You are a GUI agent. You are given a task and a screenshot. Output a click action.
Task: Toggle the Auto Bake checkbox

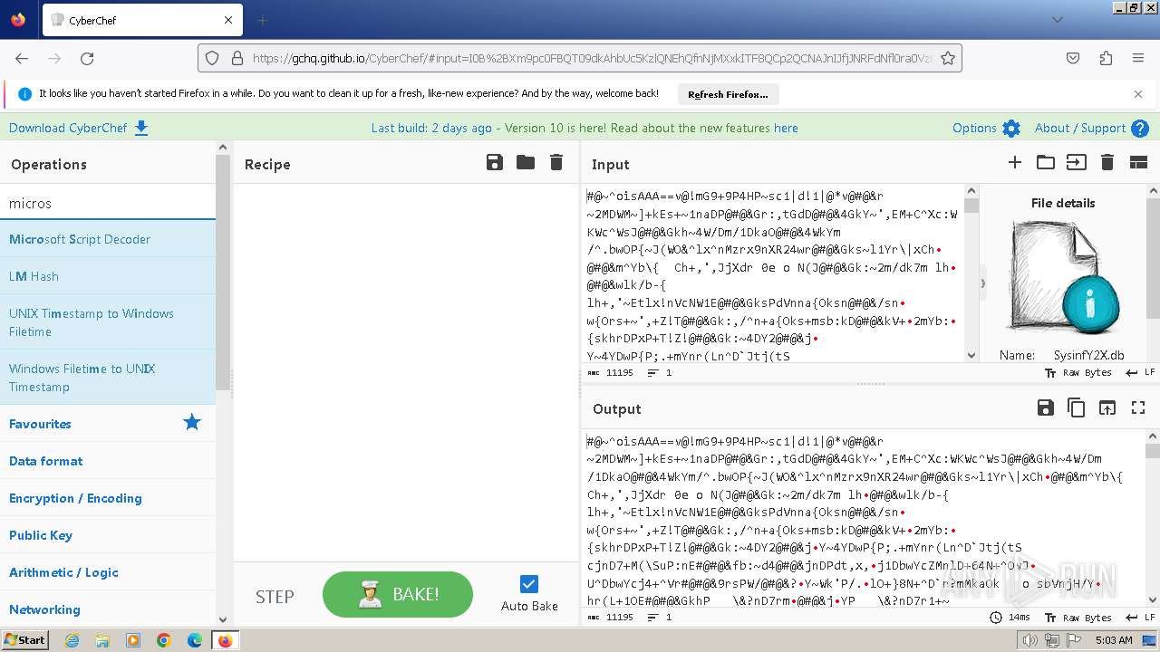pos(529,584)
